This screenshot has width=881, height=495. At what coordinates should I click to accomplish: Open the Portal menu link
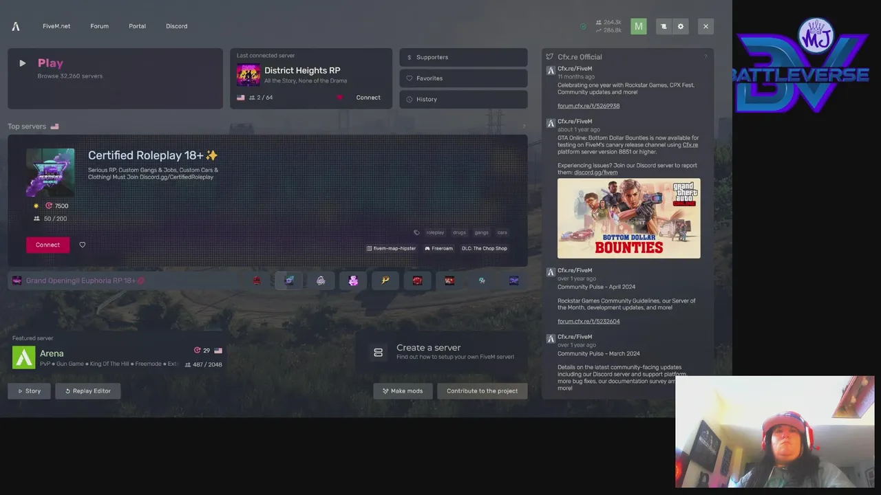coord(137,26)
